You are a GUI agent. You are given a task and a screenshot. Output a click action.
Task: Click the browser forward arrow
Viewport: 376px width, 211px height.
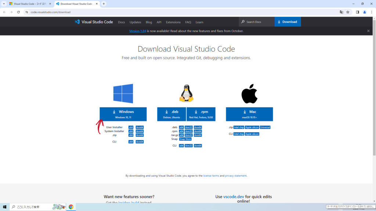11,12
